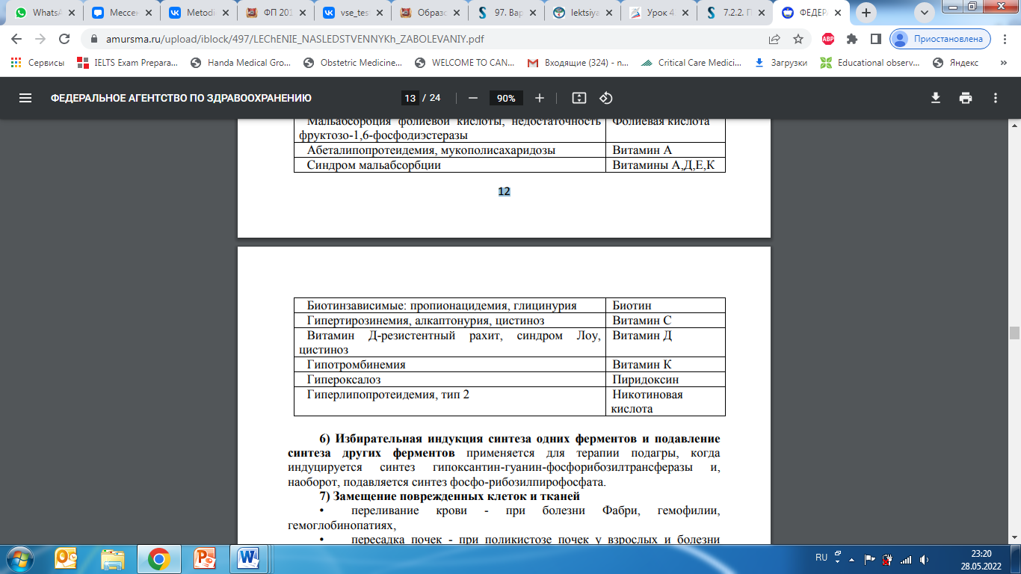This screenshot has width=1021, height=574.
Task: Open the tab search dropdown arrow
Action: pos(925,13)
